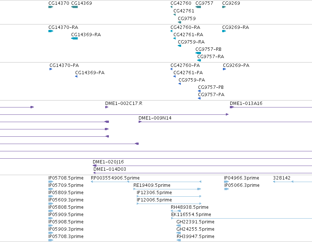
Task: Click the CG42761 gene label
Action: (x=184, y=11)
